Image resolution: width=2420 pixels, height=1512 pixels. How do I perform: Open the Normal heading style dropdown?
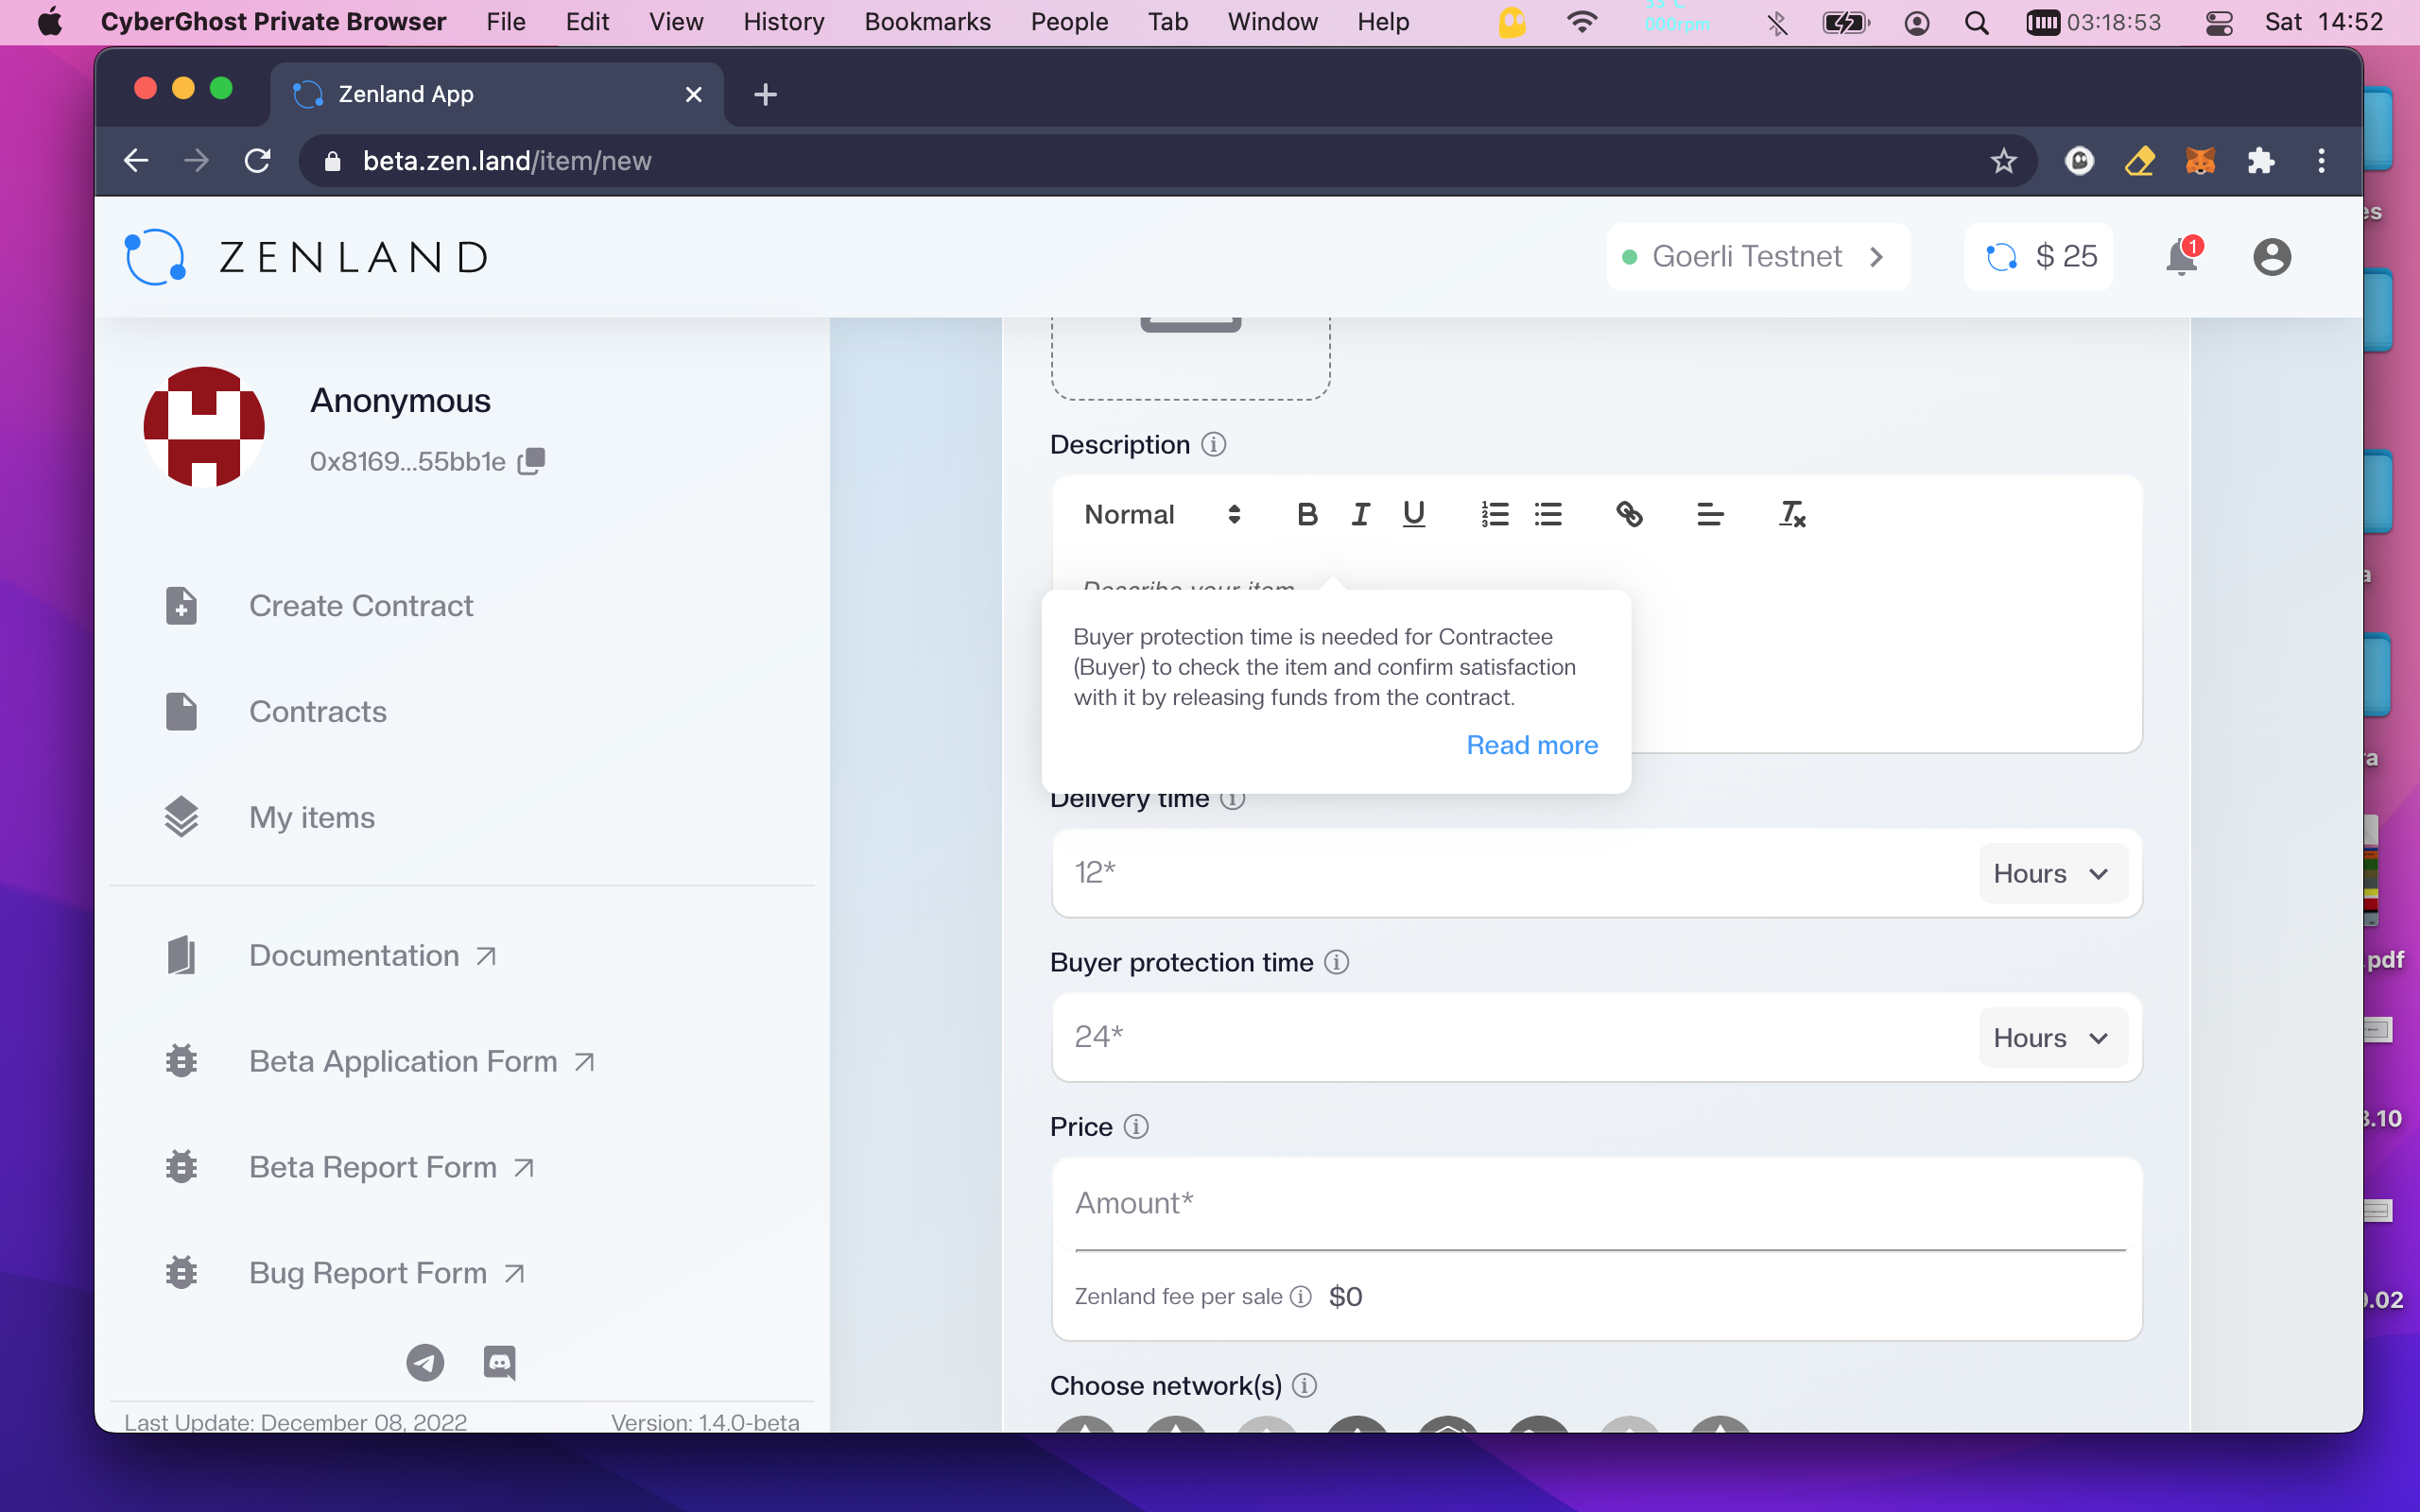pos(1162,514)
